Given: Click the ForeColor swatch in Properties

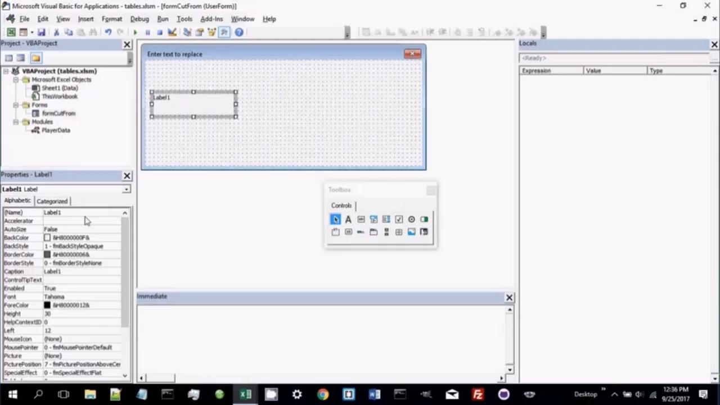Looking at the screenshot, I should [x=47, y=305].
